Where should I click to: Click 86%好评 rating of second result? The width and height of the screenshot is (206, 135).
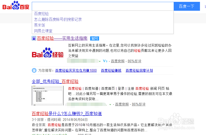pyautogui.click(x=139, y=104)
